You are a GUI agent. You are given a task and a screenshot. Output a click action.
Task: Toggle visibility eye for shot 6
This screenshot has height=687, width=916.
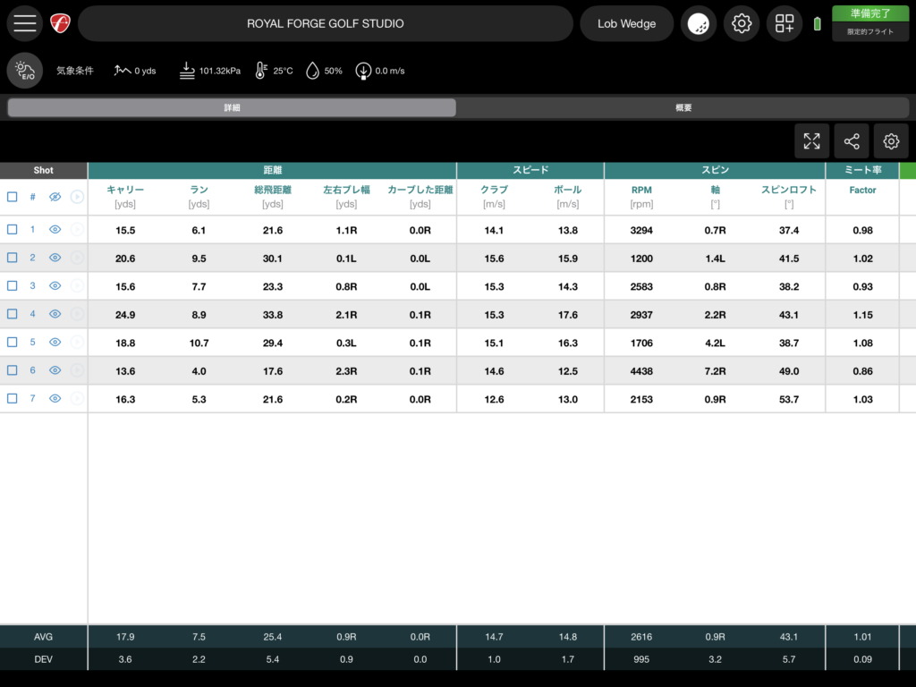[55, 370]
